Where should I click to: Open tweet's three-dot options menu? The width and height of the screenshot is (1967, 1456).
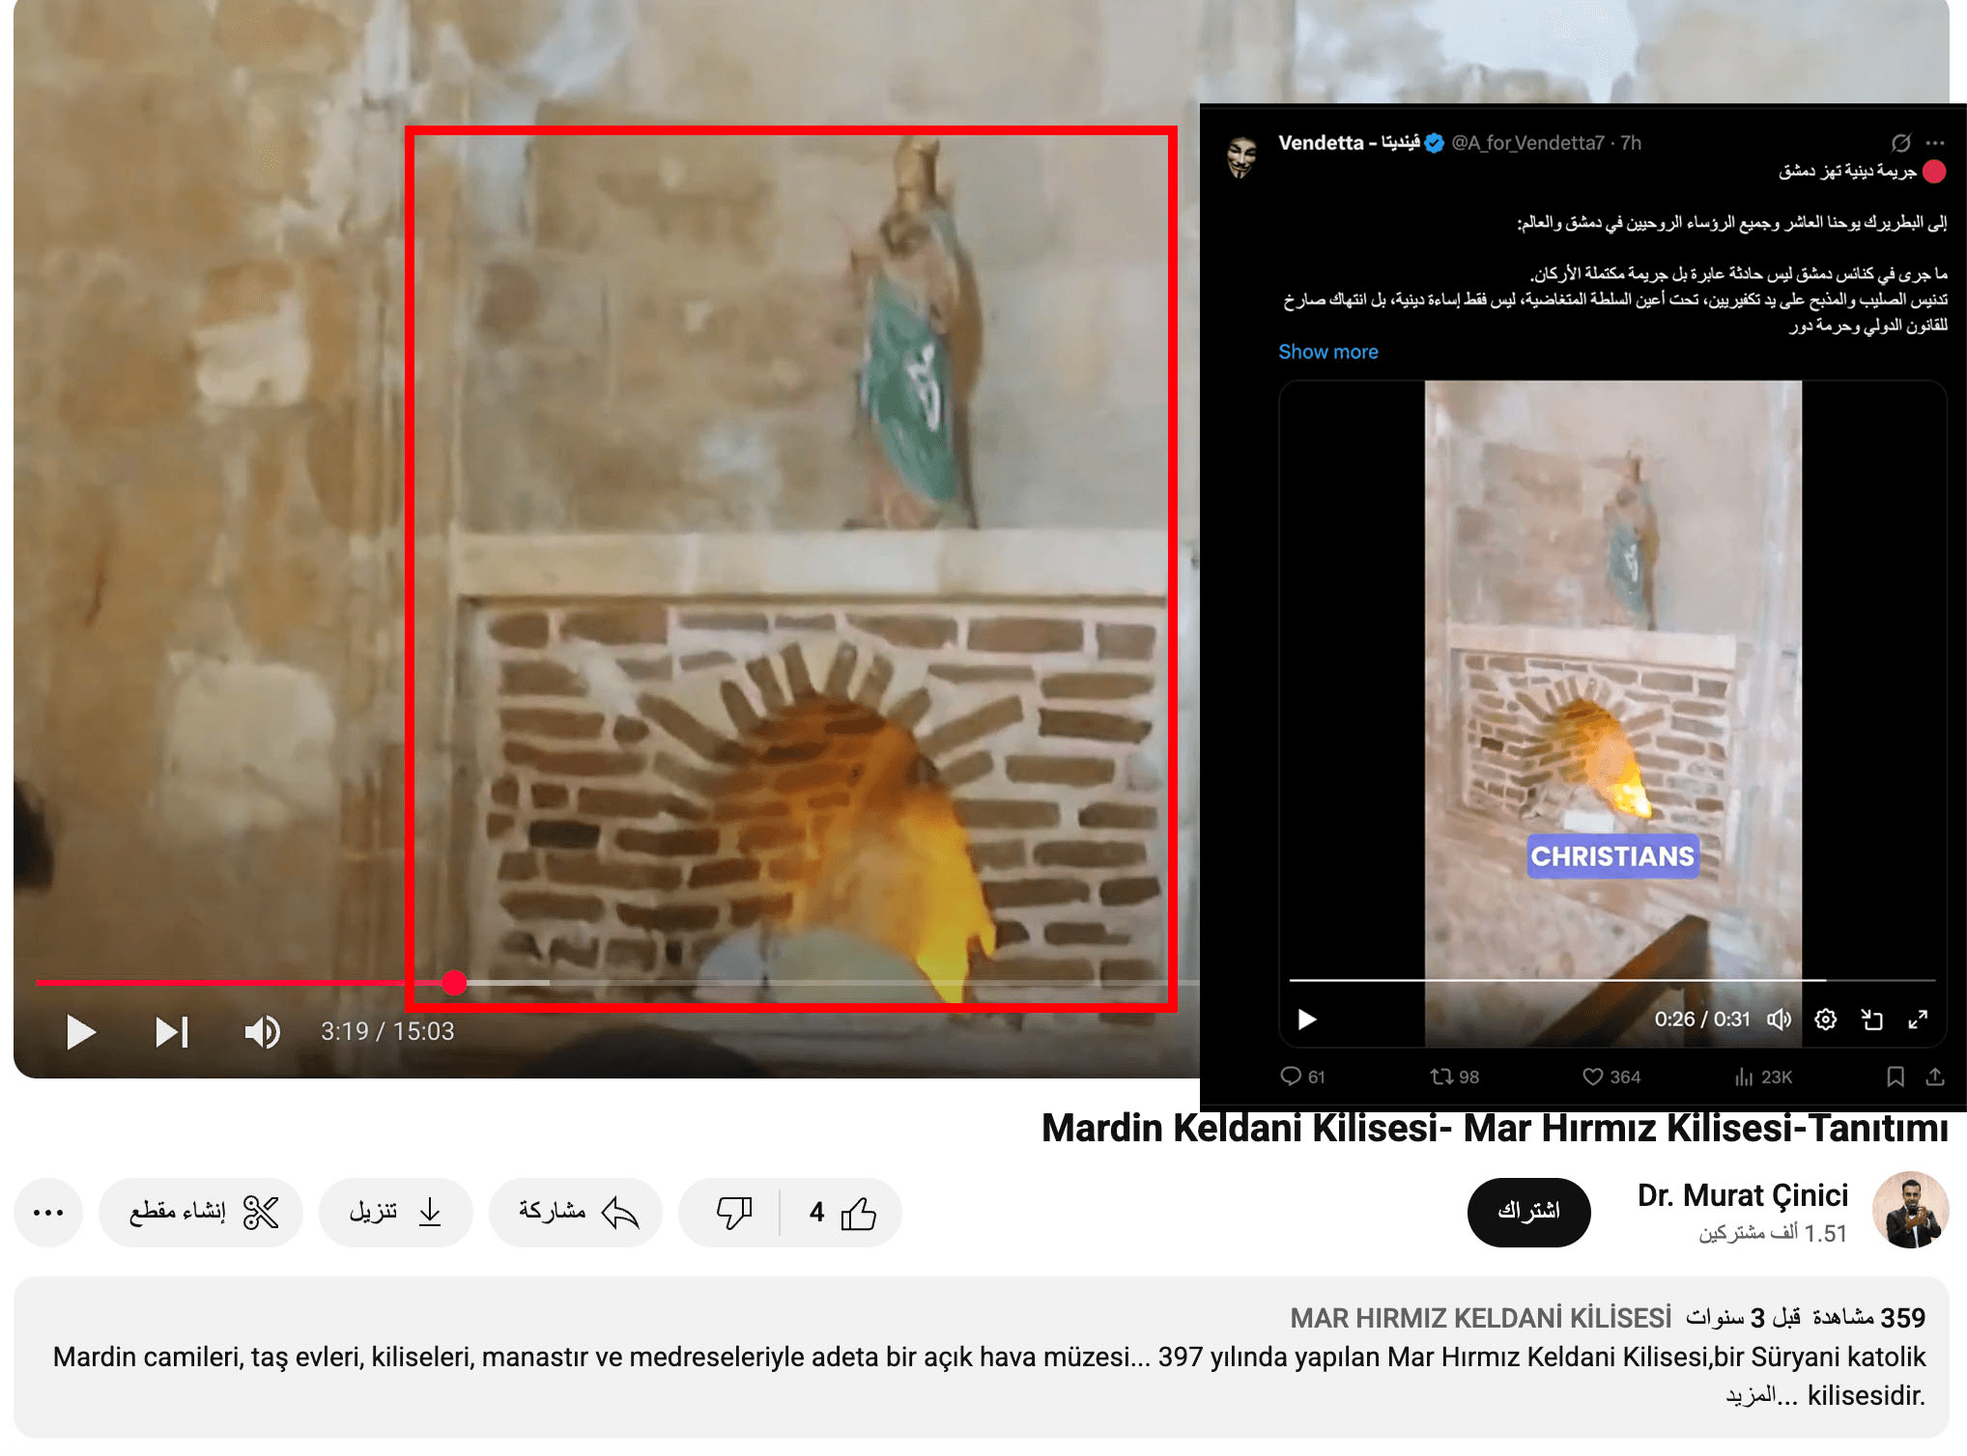pyautogui.click(x=1935, y=143)
